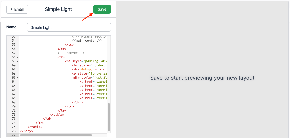Click the </tr> tag on line 56
This screenshot has height=138, width=290.
point(62,49)
